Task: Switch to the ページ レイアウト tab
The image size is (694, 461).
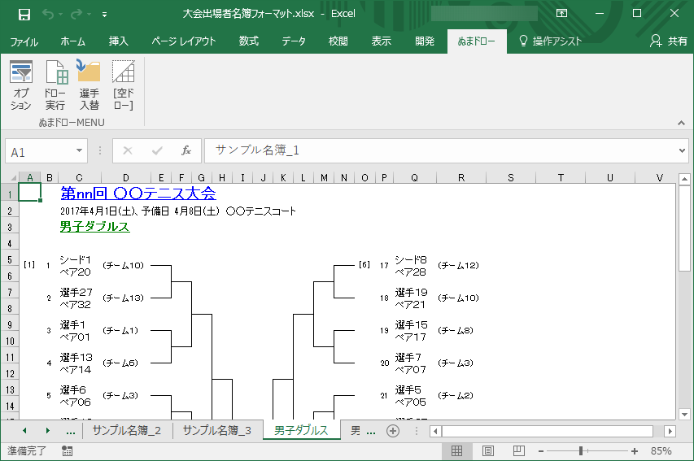Action: click(183, 41)
